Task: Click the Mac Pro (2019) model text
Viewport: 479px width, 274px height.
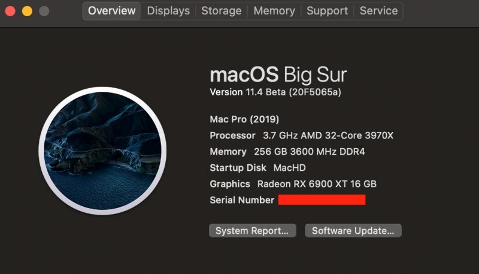Action: tap(244, 119)
